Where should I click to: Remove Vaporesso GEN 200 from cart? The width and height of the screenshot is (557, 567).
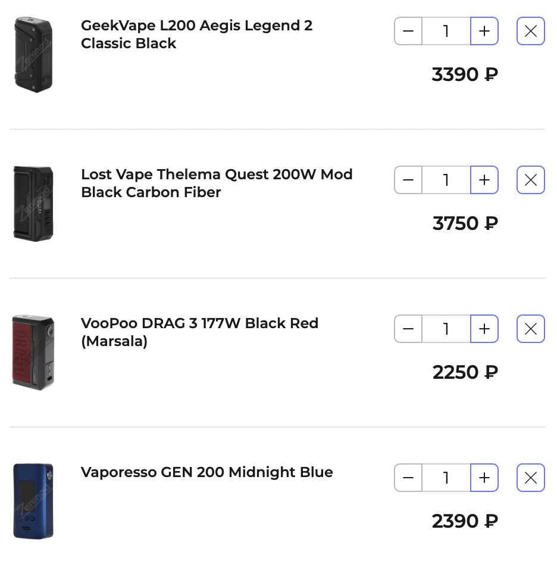point(530,478)
